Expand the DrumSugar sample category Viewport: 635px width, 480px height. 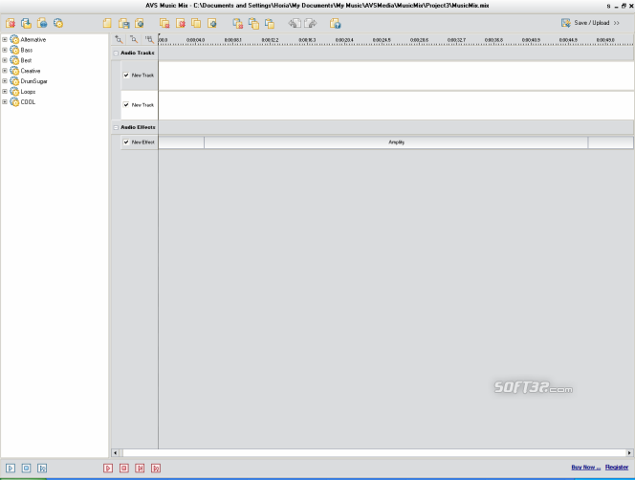5,81
